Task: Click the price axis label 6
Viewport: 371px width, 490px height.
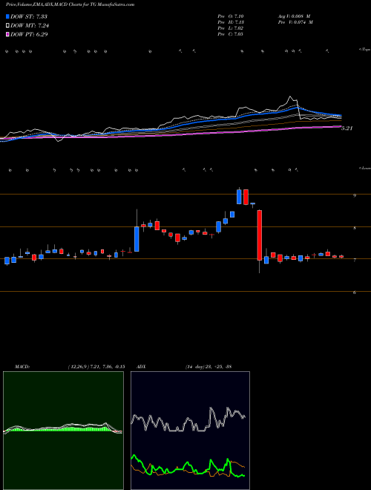Action: 355,293
